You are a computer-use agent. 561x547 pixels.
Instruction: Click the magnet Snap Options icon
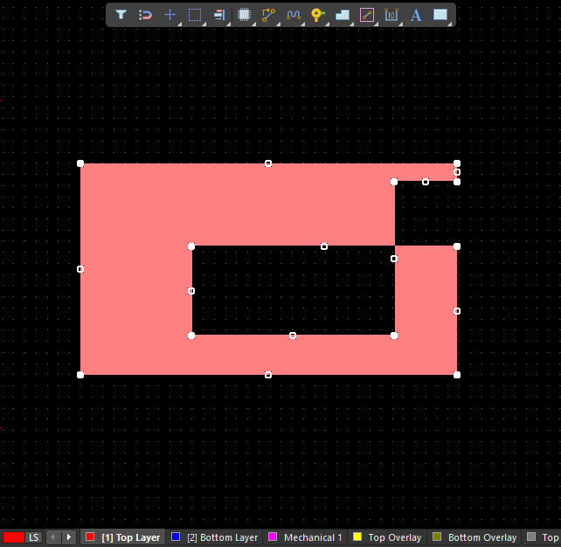point(146,15)
